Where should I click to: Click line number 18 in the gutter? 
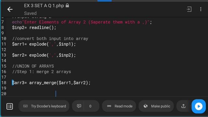click(x=4, y=83)
